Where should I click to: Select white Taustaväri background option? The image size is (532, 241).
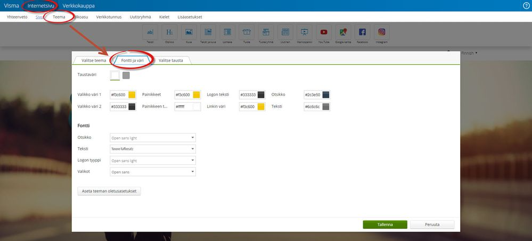115,75
